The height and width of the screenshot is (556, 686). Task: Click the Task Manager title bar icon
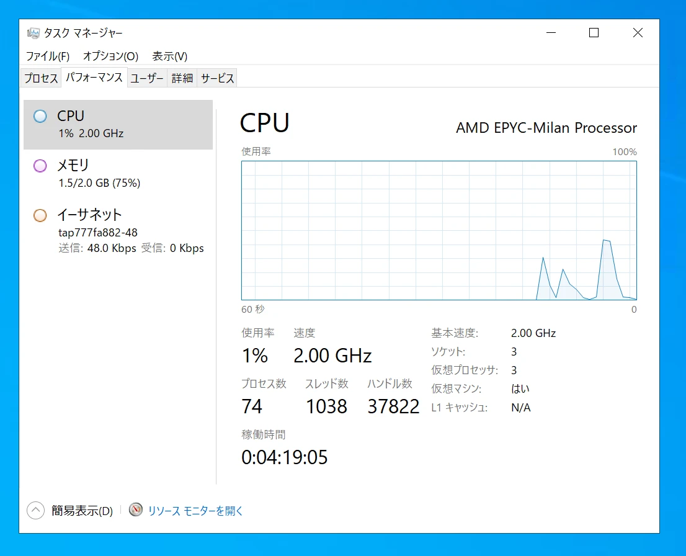click(x=33, y=33)
